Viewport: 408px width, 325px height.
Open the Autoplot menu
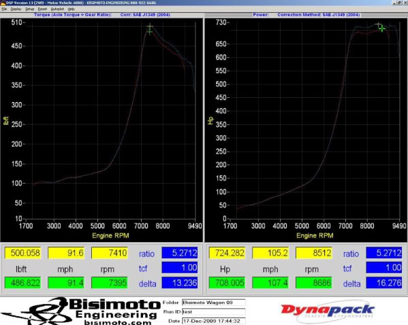[57, 9]
